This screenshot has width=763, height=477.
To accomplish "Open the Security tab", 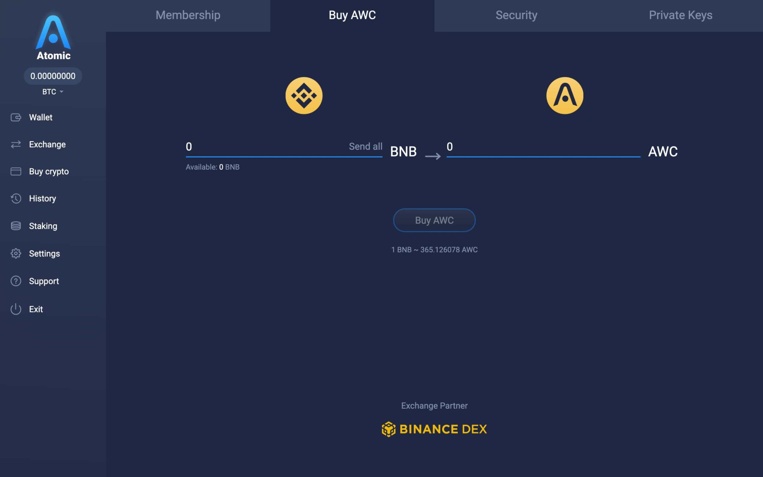I will [516, 15].
